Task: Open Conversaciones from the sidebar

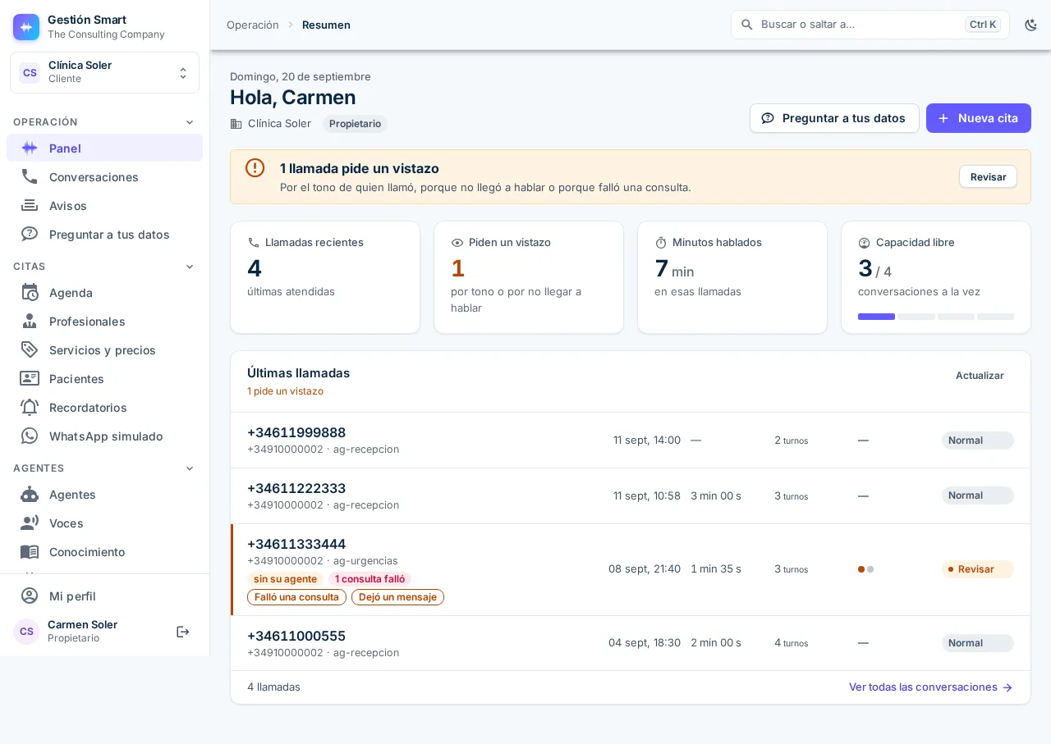Action: click(x=104, y=176)
